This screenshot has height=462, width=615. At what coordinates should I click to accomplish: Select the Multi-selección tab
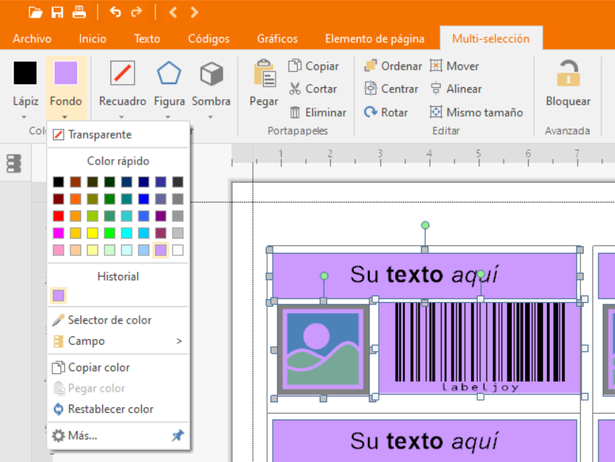pyautogui.click(x=491, y=39)
